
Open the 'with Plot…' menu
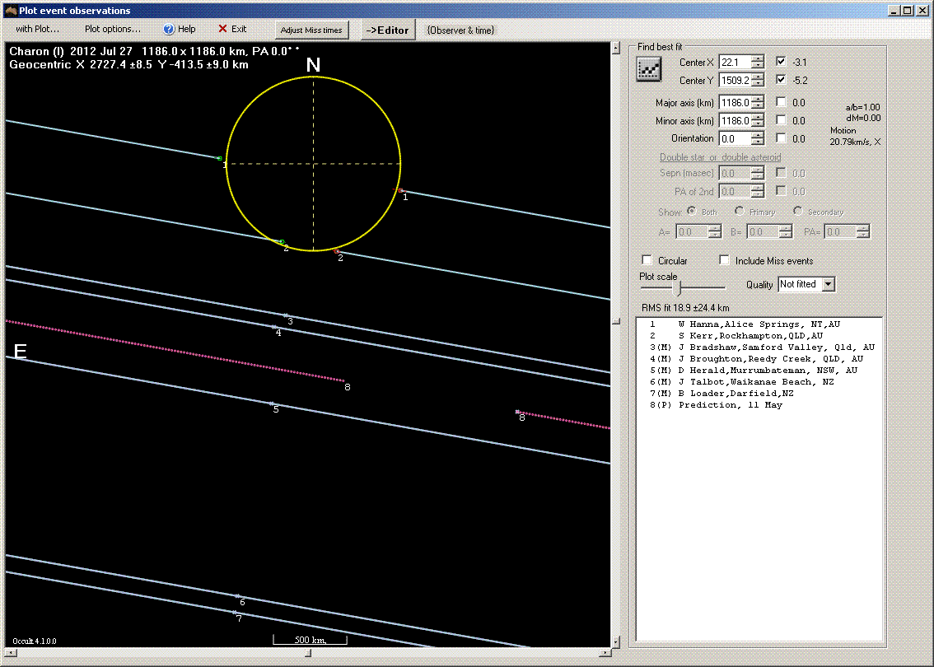[x=38, y=29]
